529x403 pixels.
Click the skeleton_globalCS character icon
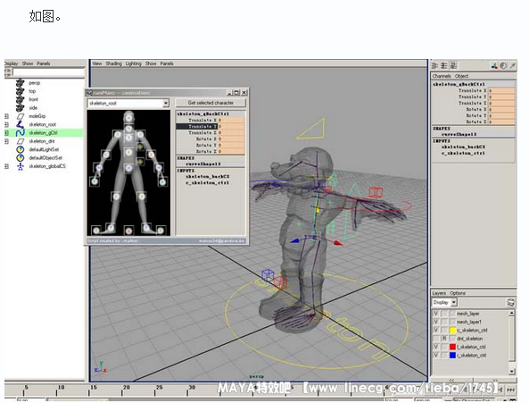(x=21, y=166)
